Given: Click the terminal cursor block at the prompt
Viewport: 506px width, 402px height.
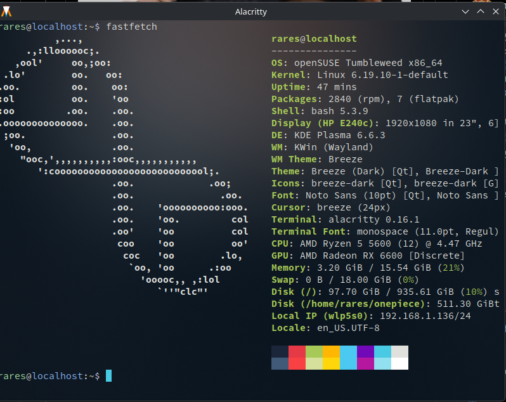Looking at the screenshot, I should (109, 376).
